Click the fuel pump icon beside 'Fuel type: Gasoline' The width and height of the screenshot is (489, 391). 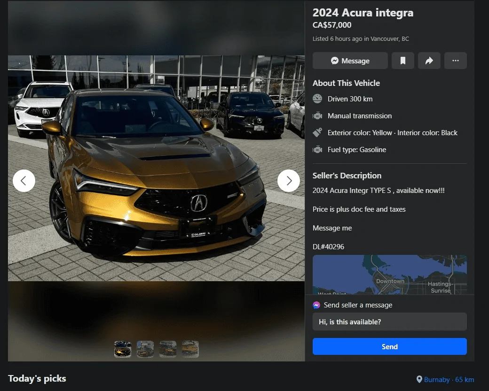click(x=316, y=149)
